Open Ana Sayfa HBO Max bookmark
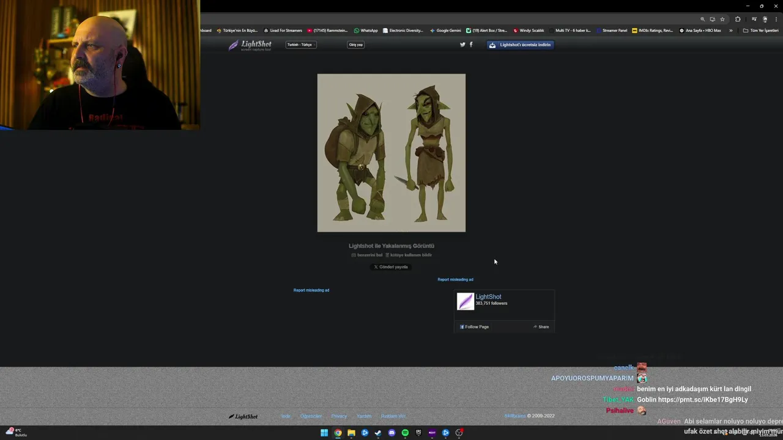783x440 pixels. pos(700,31)
